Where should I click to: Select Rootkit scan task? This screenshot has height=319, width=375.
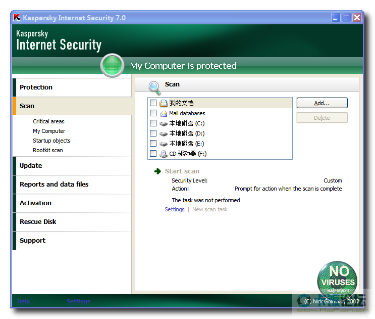point(48,150)
